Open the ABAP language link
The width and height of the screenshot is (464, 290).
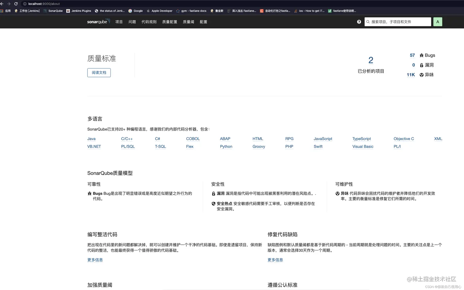click(225, 139)
